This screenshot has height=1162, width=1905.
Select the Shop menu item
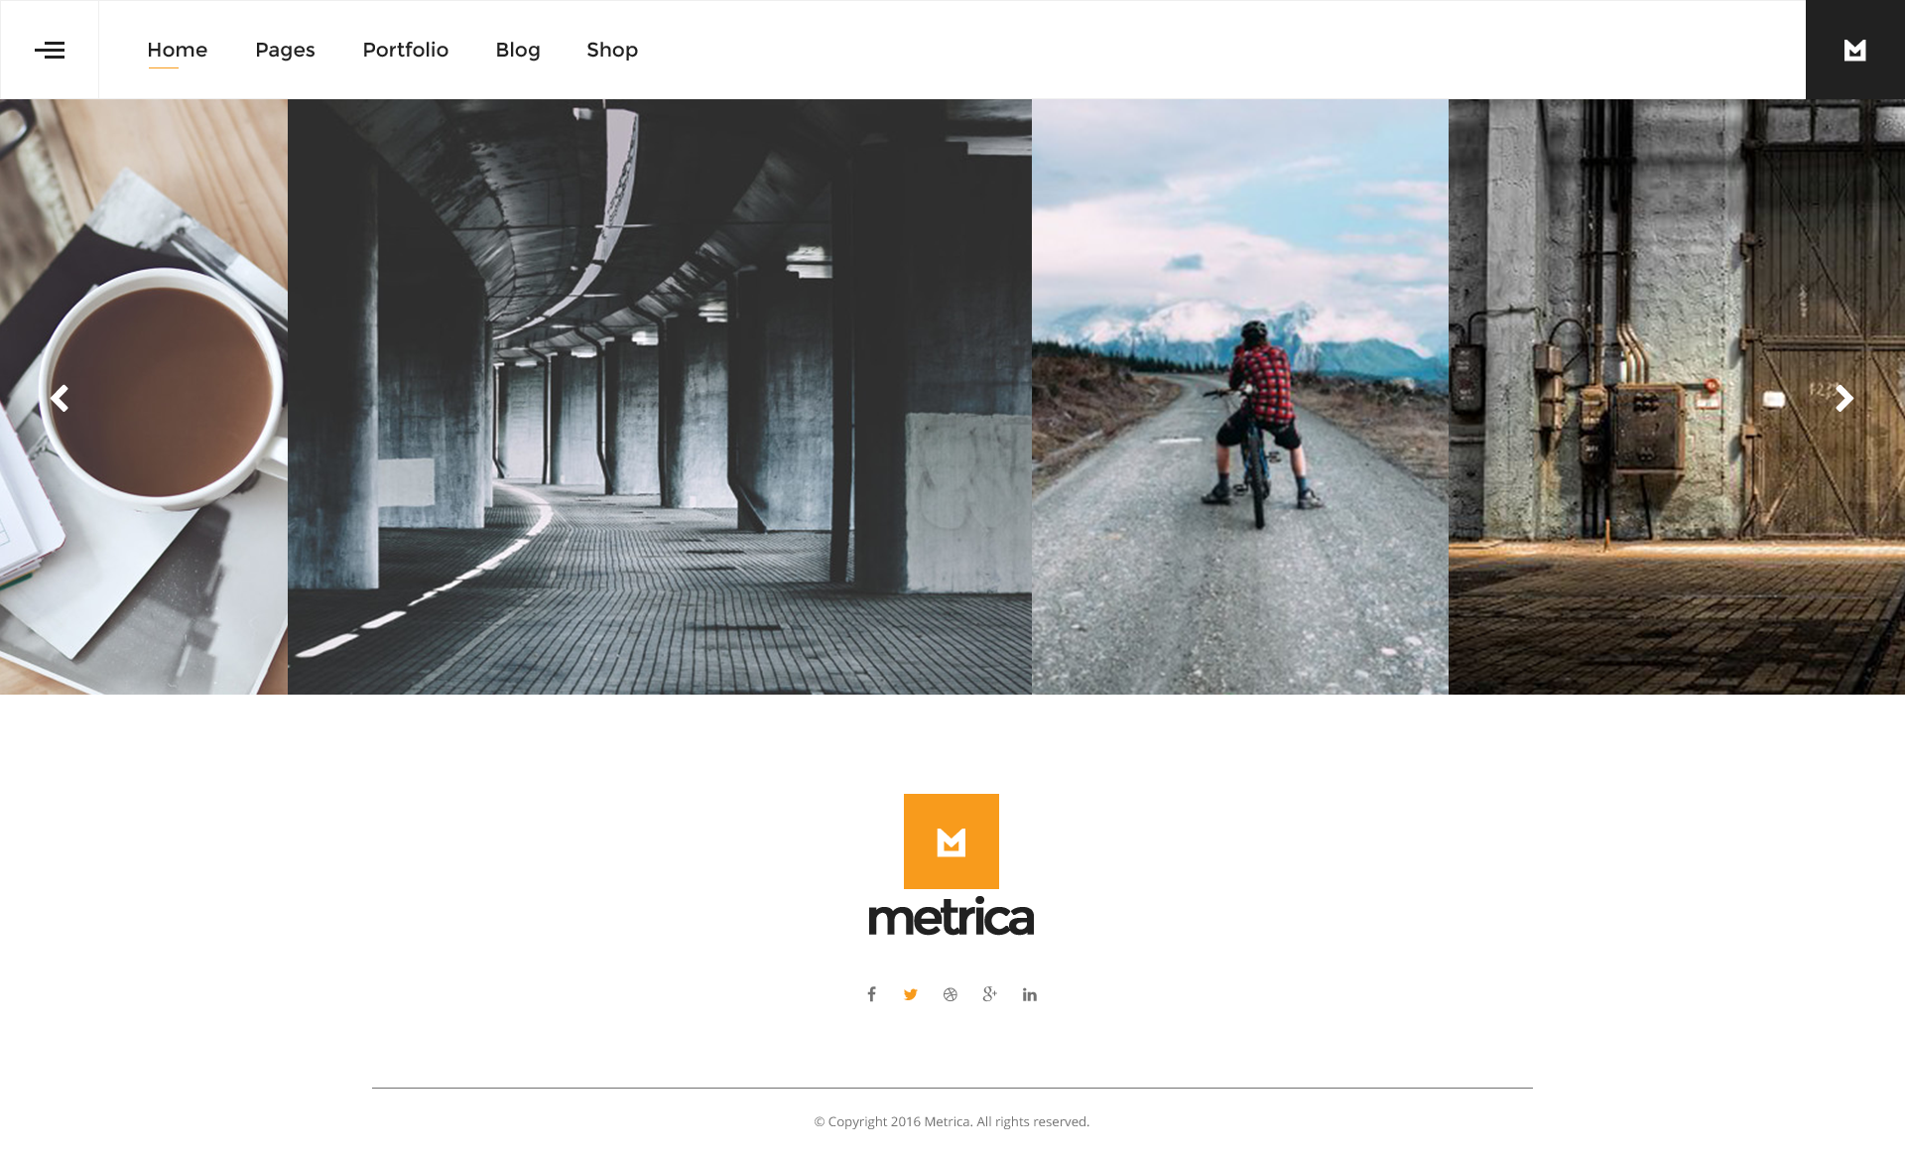point(612,50)
